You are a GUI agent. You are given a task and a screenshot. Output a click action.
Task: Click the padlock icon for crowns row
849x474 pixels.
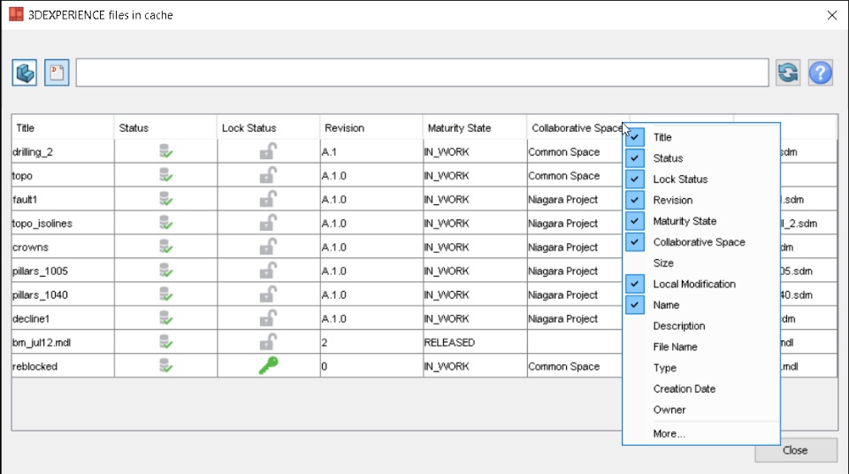(268, 247)
